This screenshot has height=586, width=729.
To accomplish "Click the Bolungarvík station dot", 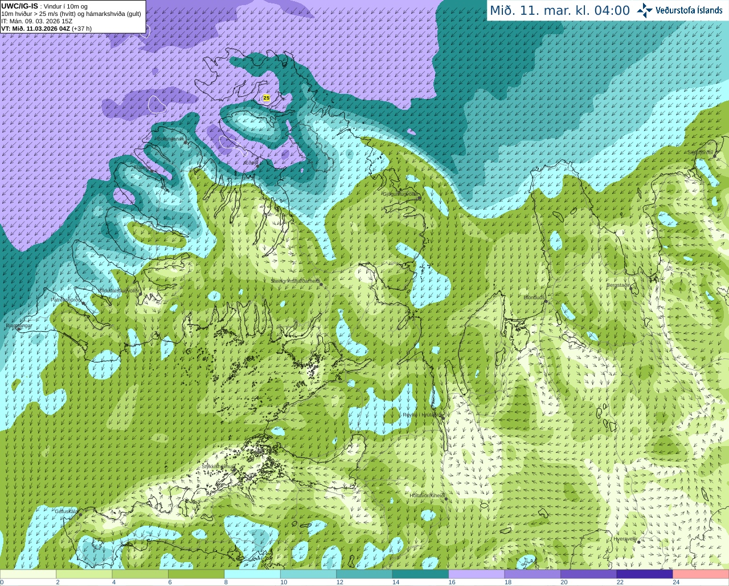I will coord(186,142).
